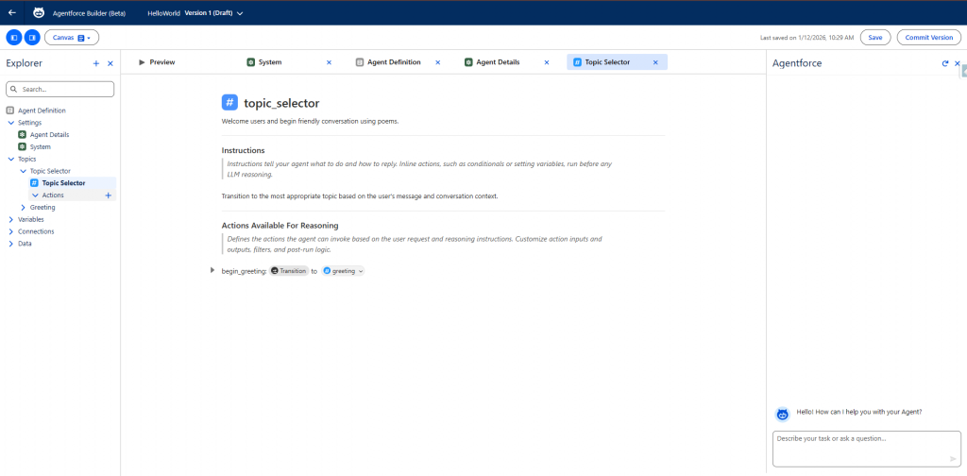Open the greeting topic dropdown
The width and height of the screenshot is (967, 476).
(344, 271)
